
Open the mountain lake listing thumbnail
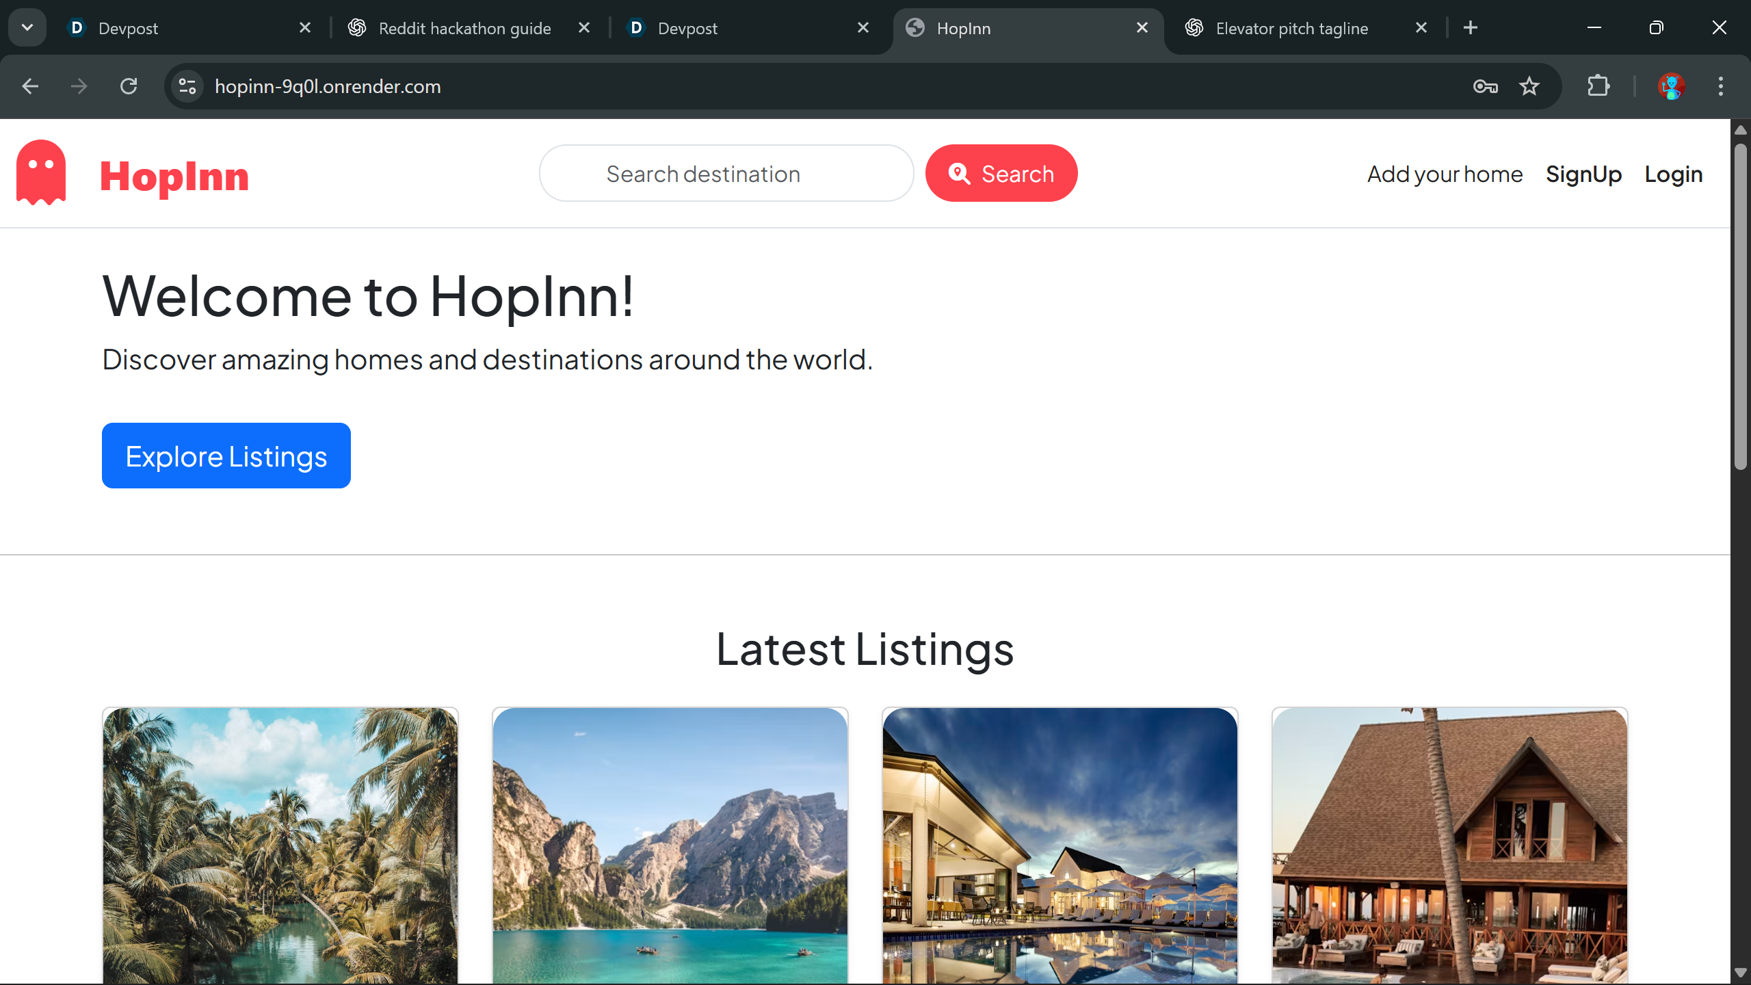[670, 845]
